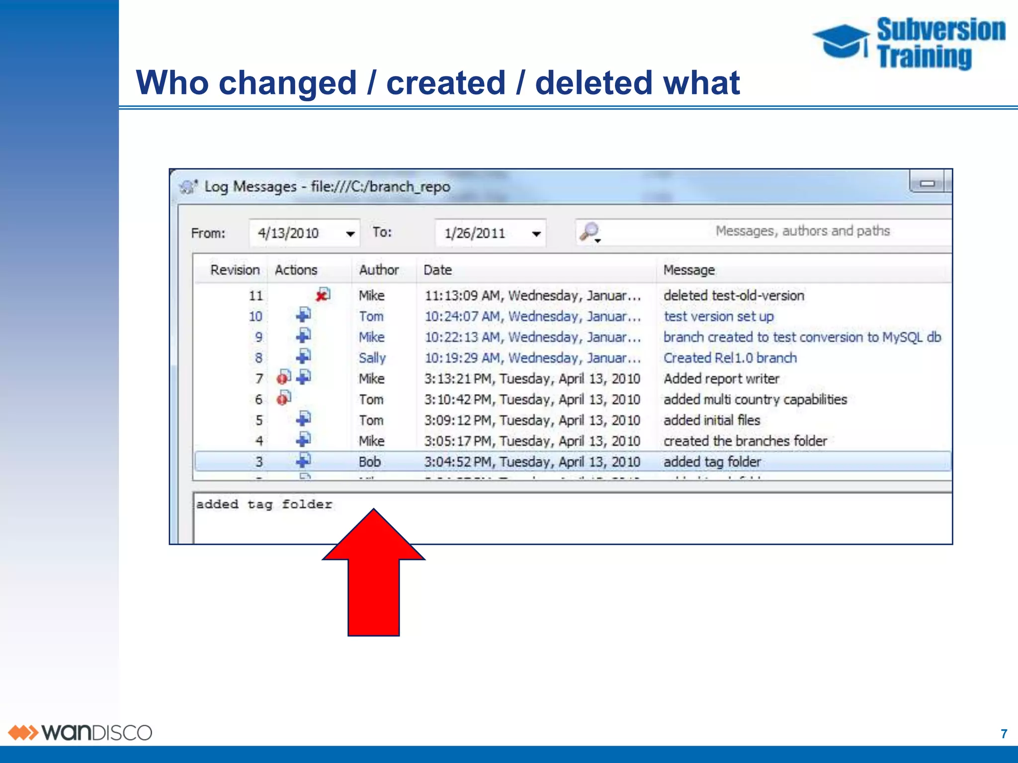Click the modified action icon in revision 7
The height and width of the screenshot is (763, 1018).
(x=284, y=377)
